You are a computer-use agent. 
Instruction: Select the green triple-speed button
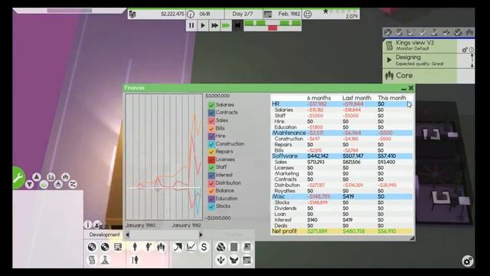tap(226, 25)
